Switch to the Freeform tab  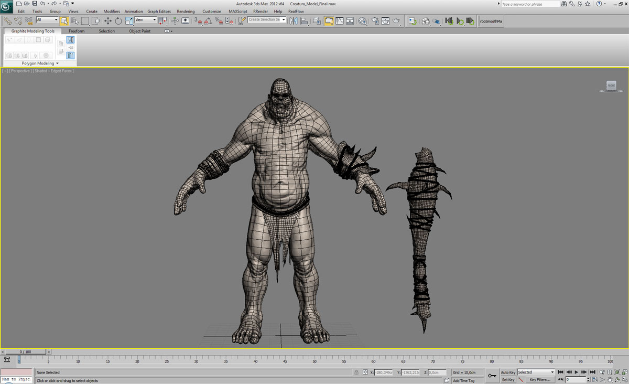coord(77,31)
